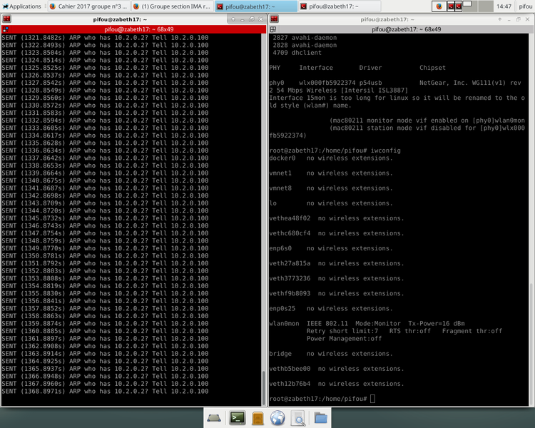535x428 pixels.
Task: Open the Applications menu
Action: [x=21, y=6]
